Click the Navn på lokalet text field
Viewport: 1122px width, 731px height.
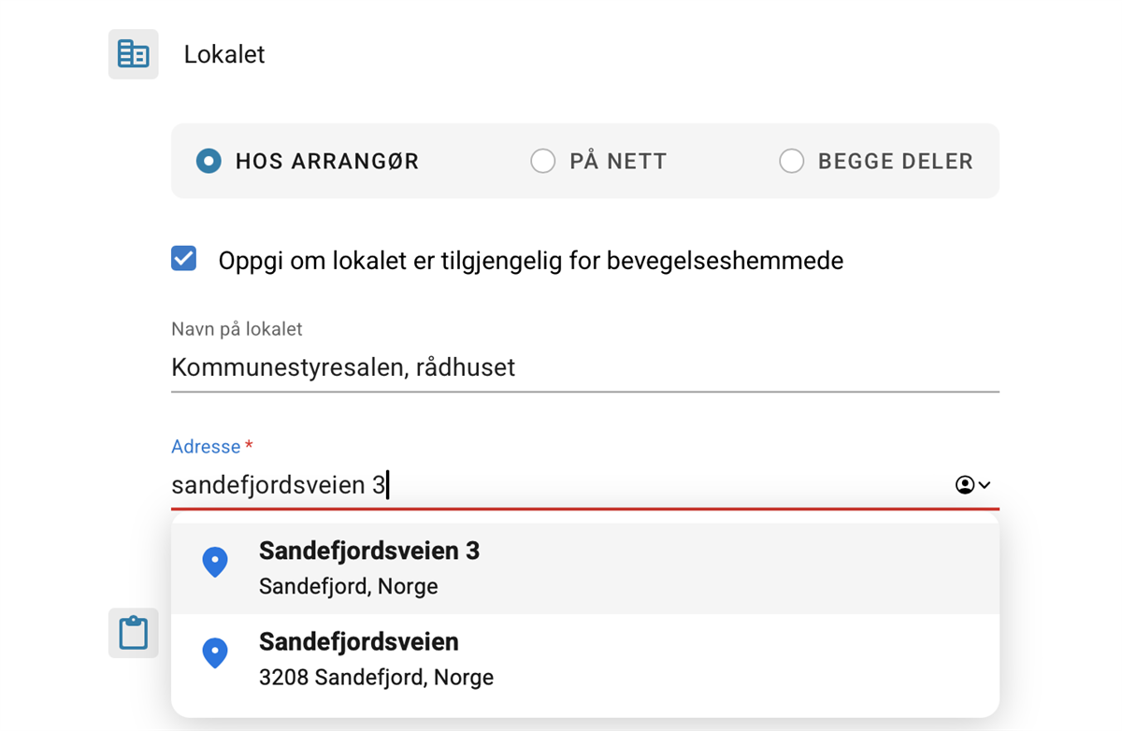point(585,367)
